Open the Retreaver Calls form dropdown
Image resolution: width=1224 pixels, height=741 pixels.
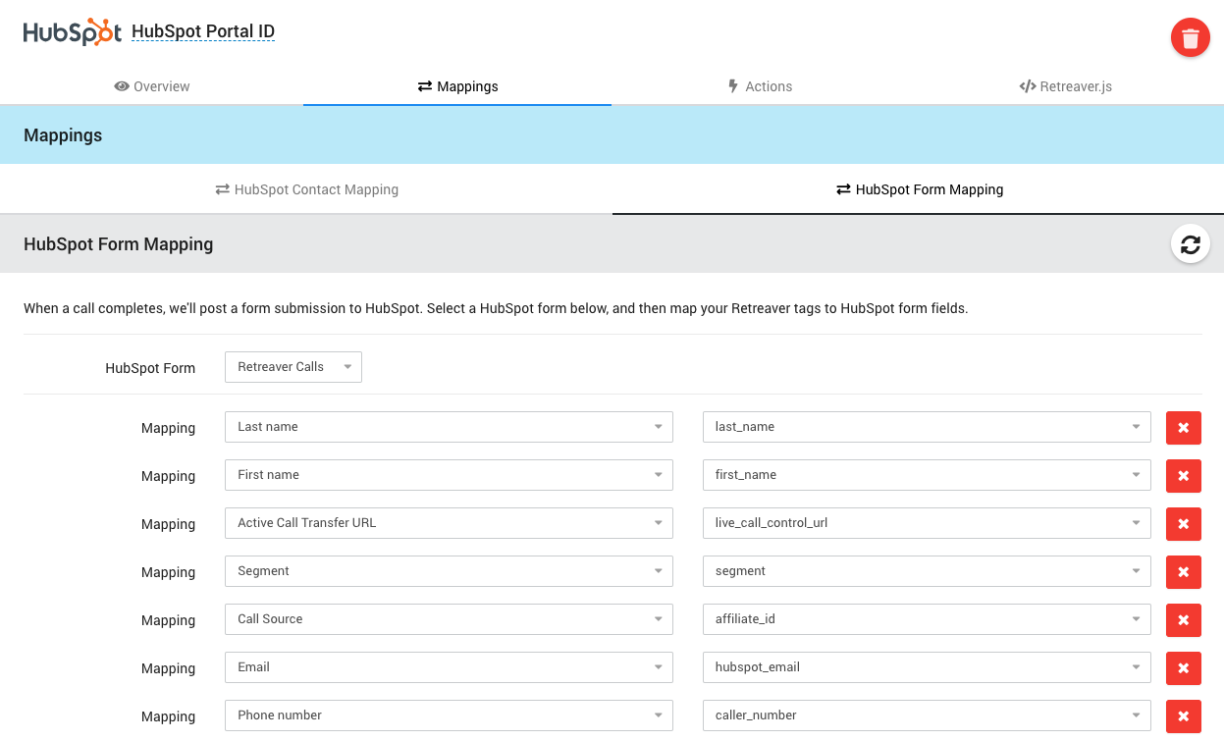pos(293,367)
